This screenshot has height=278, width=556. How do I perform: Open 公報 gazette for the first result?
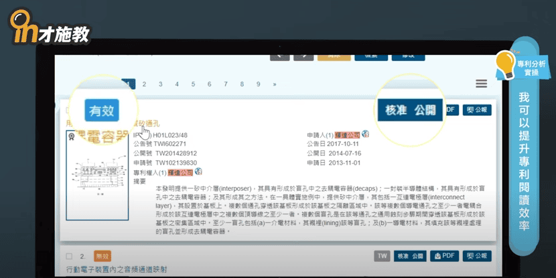pos(478,110)
